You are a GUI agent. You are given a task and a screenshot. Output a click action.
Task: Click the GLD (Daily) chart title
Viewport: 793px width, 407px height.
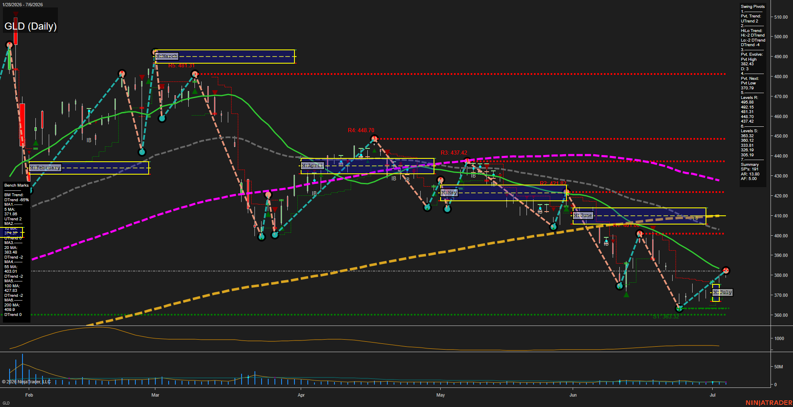[x=30, y=26]
